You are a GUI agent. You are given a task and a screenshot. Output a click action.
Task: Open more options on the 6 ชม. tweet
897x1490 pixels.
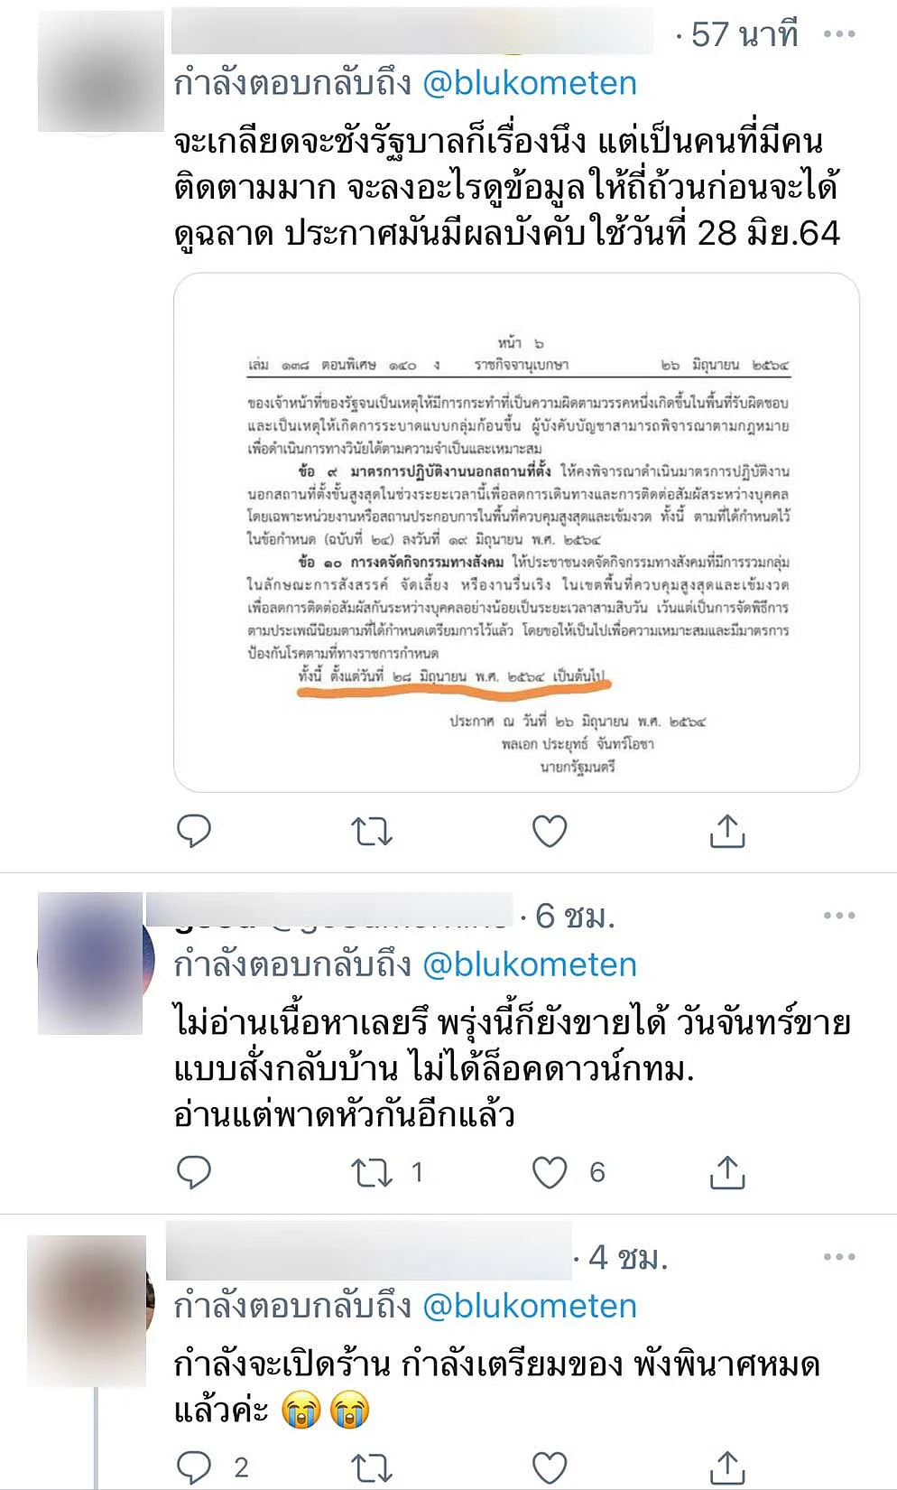click(839, 916)
